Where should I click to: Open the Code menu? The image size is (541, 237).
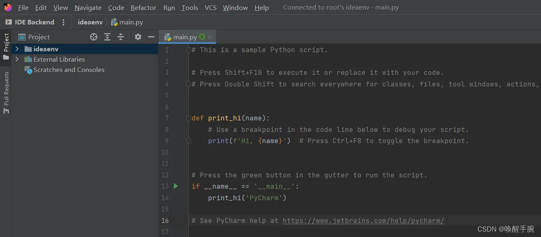point(116,8)
